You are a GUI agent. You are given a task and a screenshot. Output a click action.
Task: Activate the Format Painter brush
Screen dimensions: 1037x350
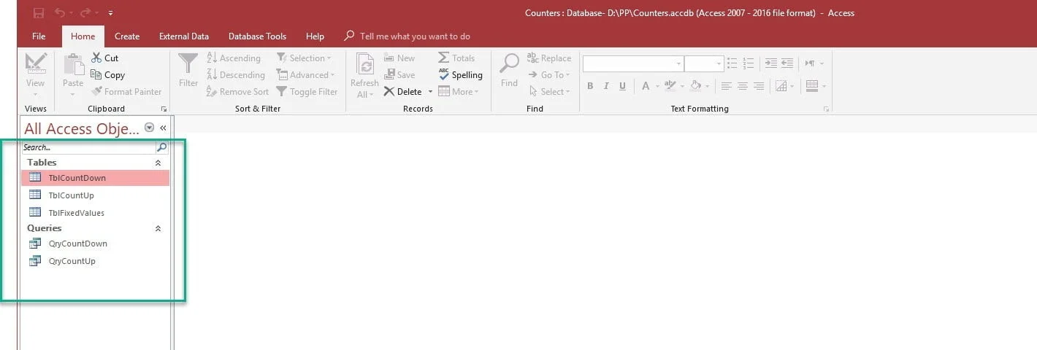tap(127, 91)
